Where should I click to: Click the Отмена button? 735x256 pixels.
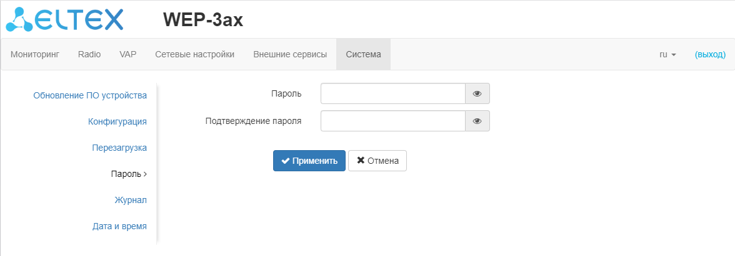(x=377, y=161)
